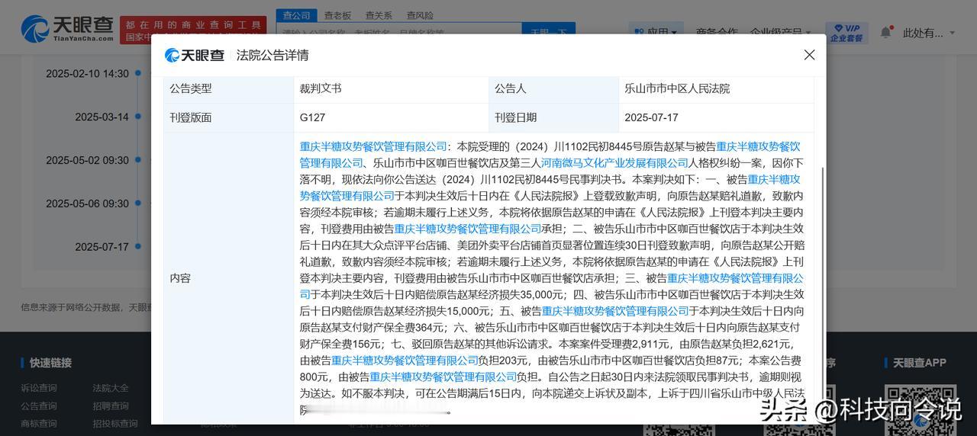The image size is (977, 436).
Task: Open the 公告查询 footer link
Action: [39, 406]
